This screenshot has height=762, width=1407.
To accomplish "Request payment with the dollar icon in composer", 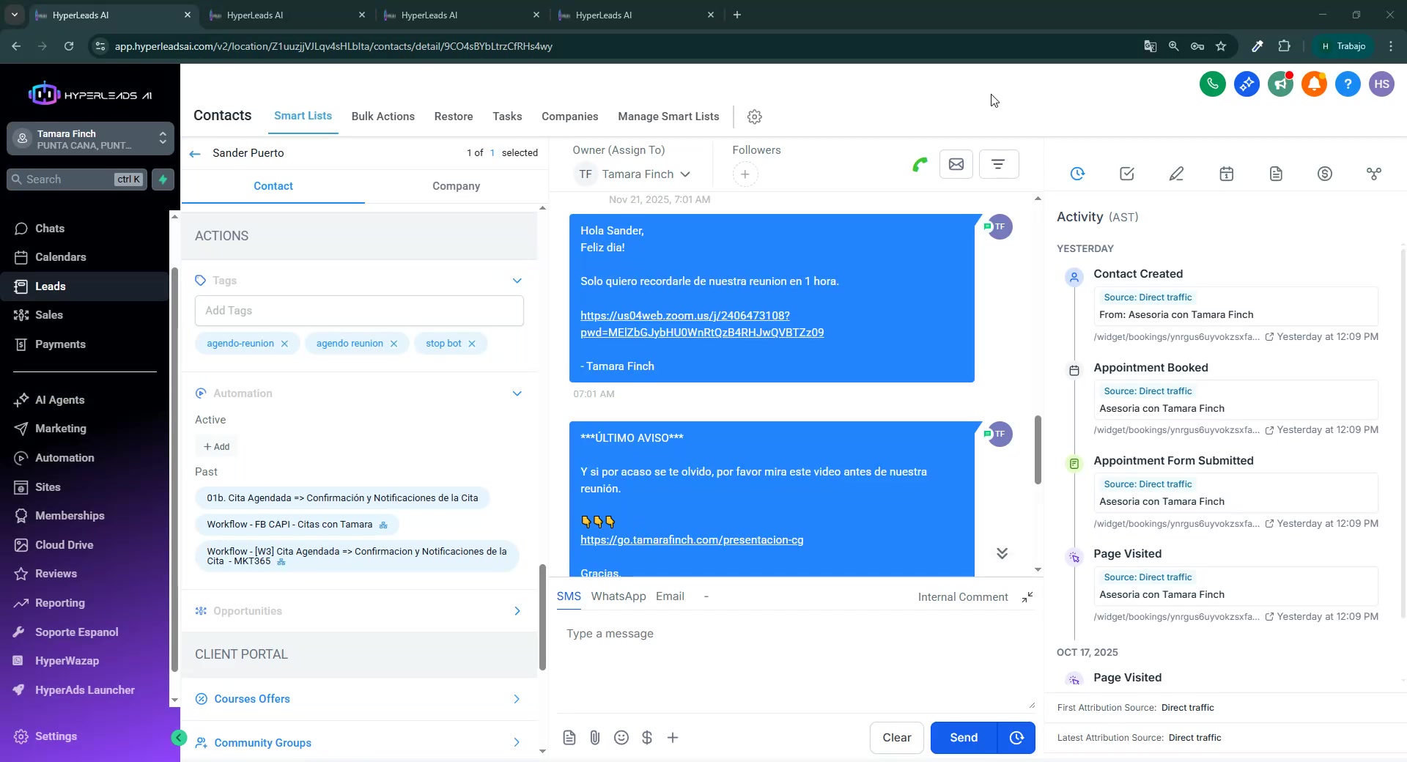I will pyautogui.click(x=647, y=738).
